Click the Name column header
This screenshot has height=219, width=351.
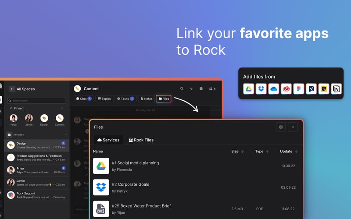point(98,151)
